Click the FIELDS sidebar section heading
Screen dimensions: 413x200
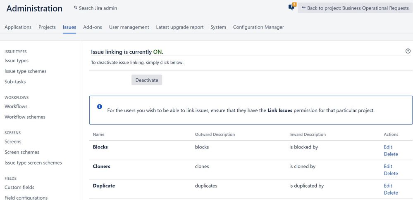[10, 179]
